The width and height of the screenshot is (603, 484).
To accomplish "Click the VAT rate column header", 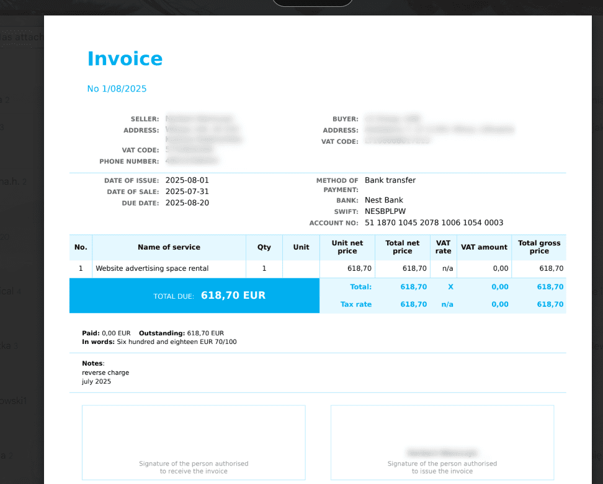I will coord(443,247).
